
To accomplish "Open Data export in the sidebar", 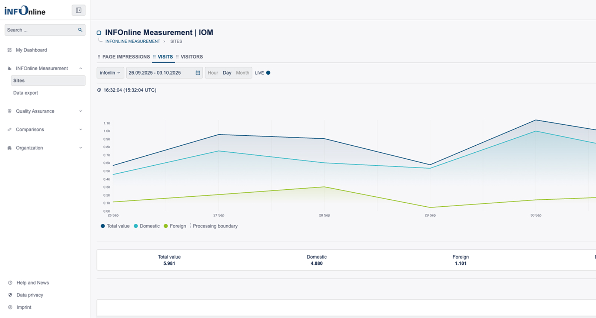I will click(x=26, y=93).
